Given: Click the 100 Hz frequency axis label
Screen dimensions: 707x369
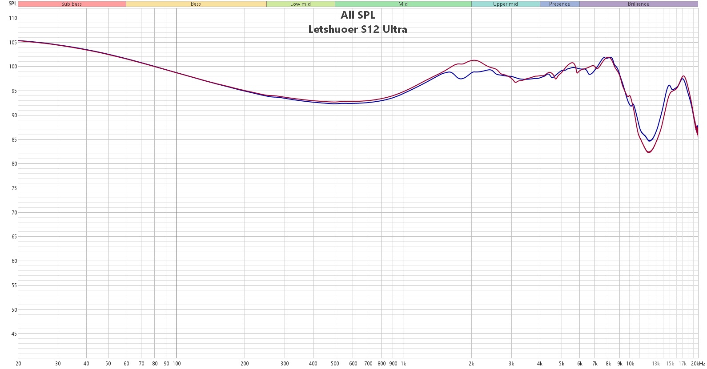Looking at the screenshot, I should (x=177, y=364).
